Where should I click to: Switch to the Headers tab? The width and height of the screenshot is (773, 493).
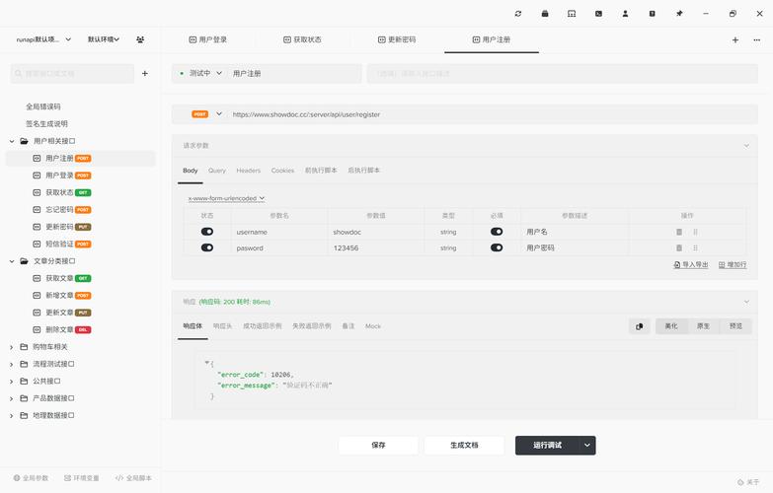click(249, 171)
